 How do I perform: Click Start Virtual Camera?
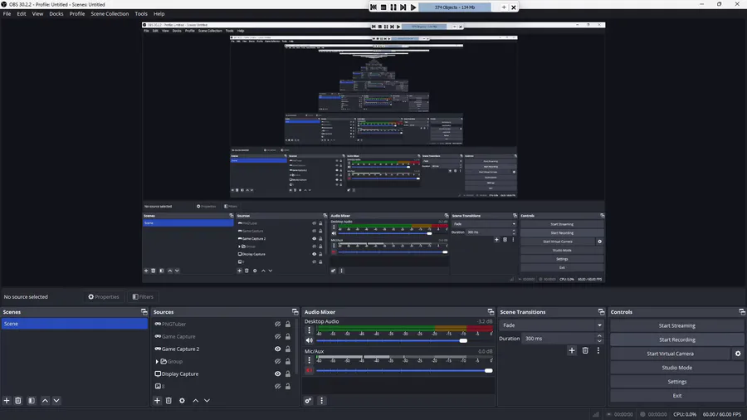[671, 354]
